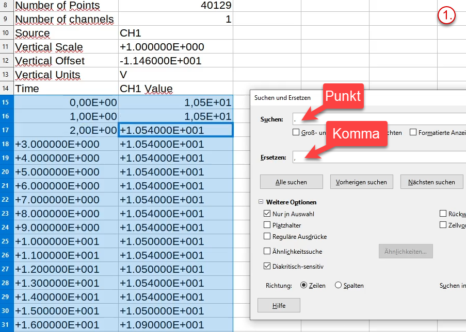Click the 'V' cell in row 13

(175, 75)
